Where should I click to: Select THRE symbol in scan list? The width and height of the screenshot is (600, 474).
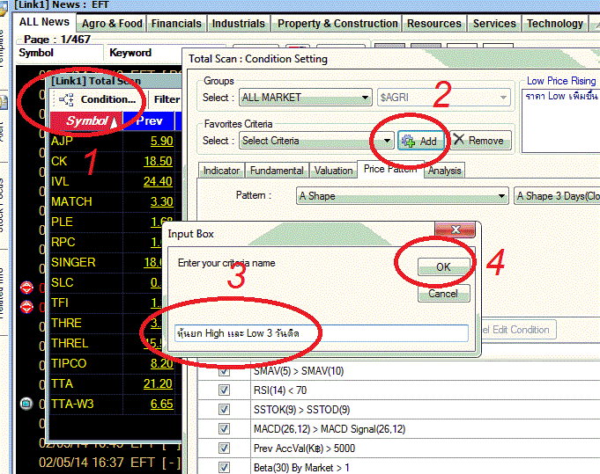(x=66, y=323)
